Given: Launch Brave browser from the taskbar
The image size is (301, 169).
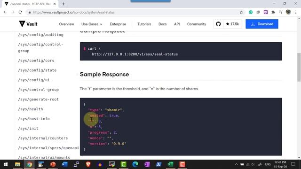Looking at the screenshot, I should [88, 164].
